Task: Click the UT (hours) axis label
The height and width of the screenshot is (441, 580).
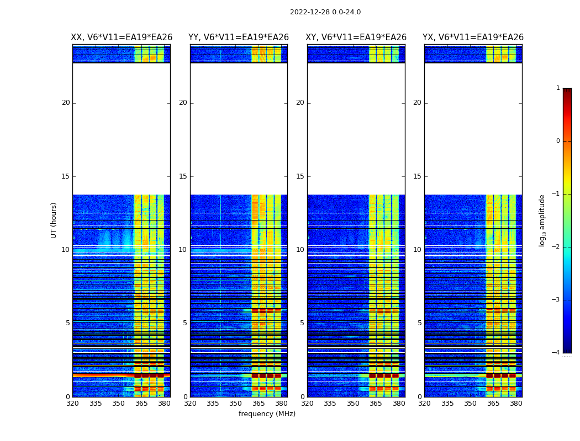Action: [x=54, y=220]
